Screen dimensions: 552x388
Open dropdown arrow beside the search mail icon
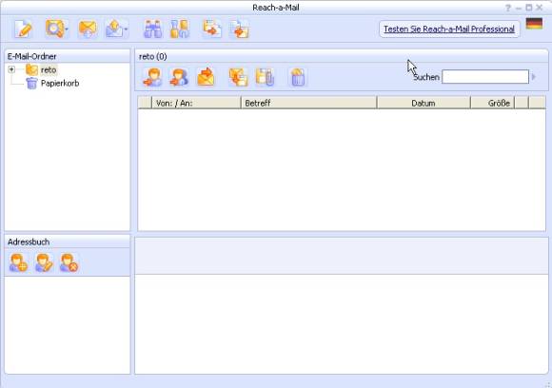tap(67, 29)
